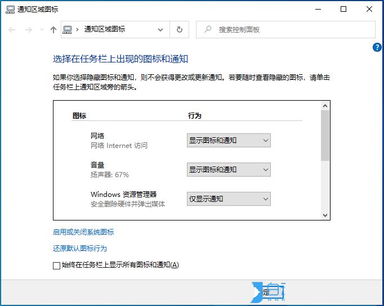Select the 网络 Internet 访问 description text
The image size is (384, 306).
click(x=119, y=146)
